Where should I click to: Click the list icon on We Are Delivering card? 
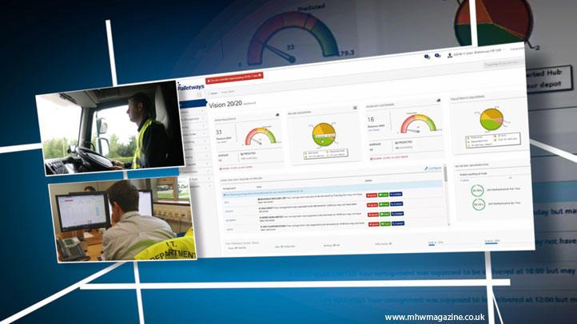pos(355,108)
